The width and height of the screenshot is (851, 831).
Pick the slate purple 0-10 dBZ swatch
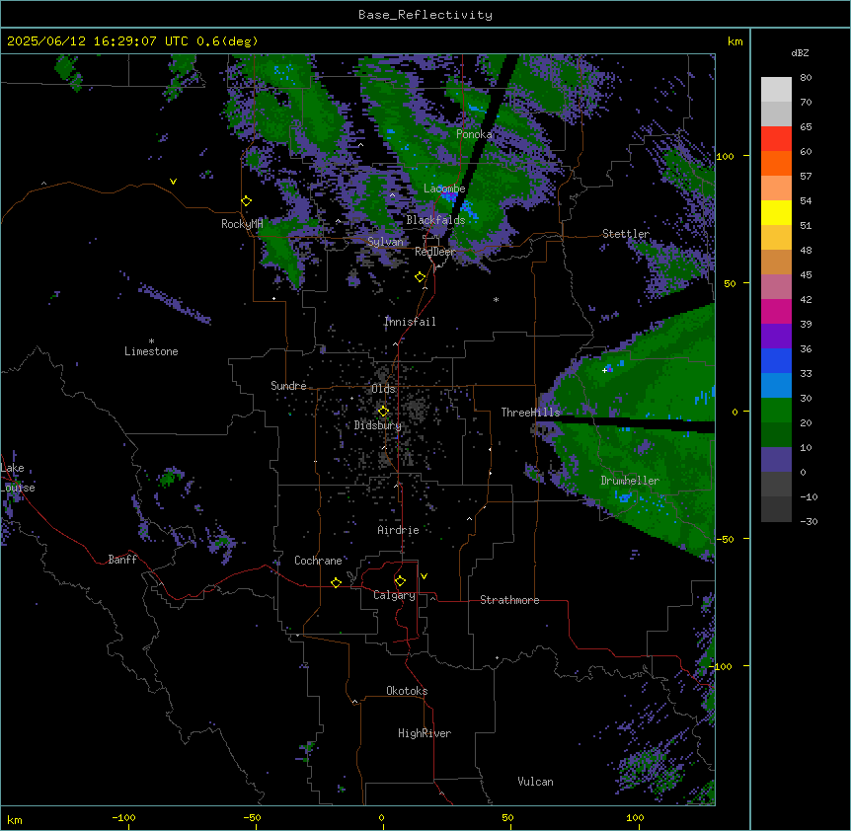[x=776, y=460]
